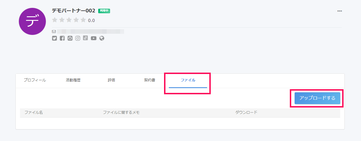Image resolution: width=361 pixels, height=141 pixels.
Task: Switch to the 評価 tab
Action: 111,80
